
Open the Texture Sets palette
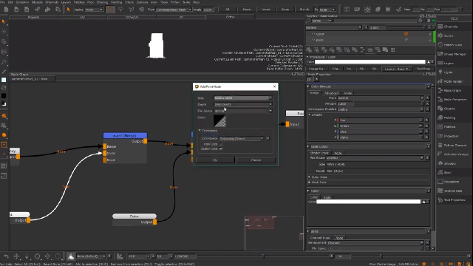click(x=452, y=191)
